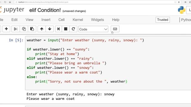191x107 pixels.
Task: Run cell and select next icon
Action: coord(58,29)
